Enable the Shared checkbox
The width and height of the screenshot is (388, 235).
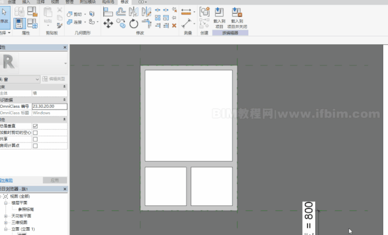click(35, 139)
